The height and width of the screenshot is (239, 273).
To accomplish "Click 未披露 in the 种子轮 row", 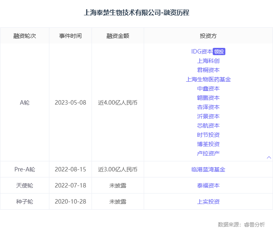I will (118, 202).
